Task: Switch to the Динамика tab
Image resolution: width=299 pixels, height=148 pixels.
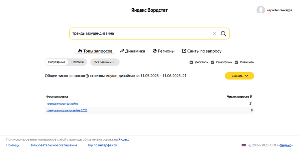Action: tap(132, 51)
